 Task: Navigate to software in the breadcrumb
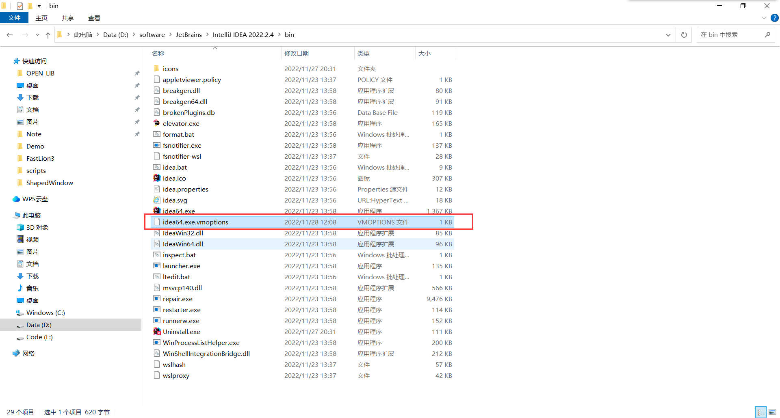pos(152,35)
